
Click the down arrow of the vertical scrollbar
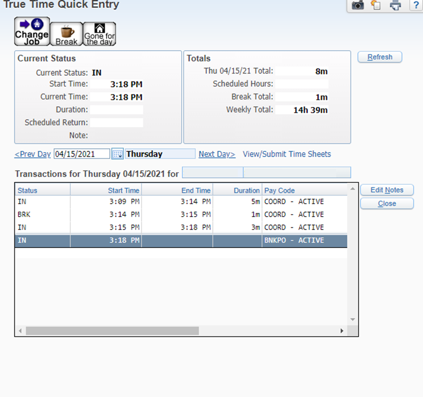(x=353, y=320)
